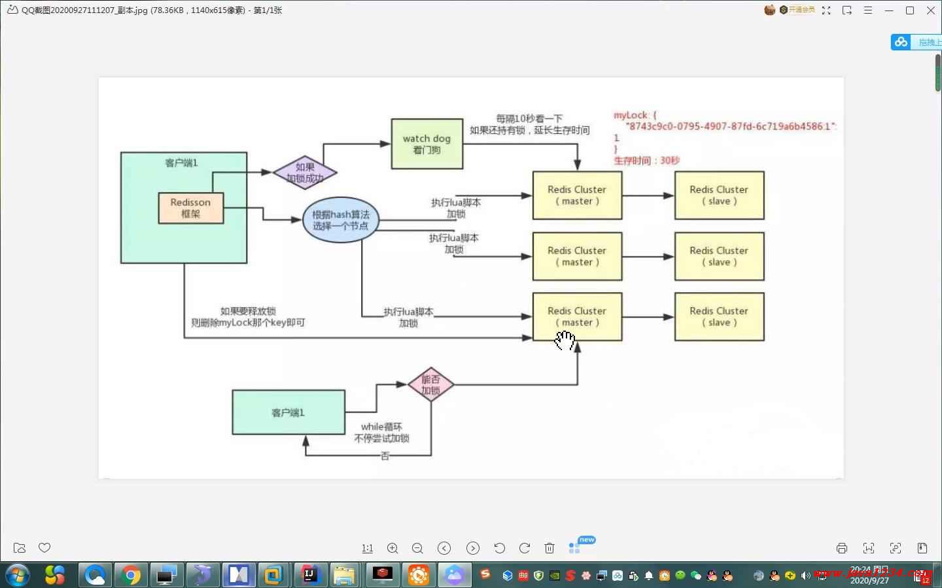
Task: Open the more tools grid marked new
Action: coord(575,547)
